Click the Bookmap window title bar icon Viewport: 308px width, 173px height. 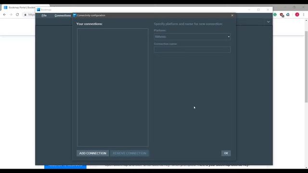[x=38, y=10]
